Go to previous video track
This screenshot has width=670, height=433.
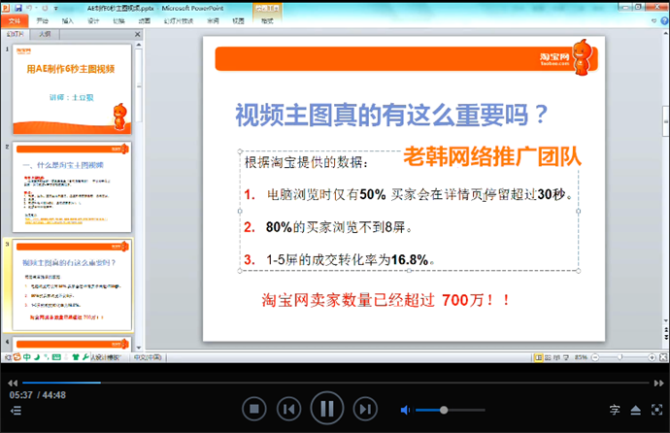288,409
